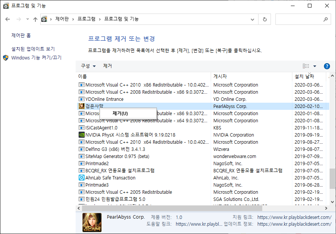This screenshot has height=234, width=336.
Task: Select YDOnline Entrance program row
Action: pyautogui.click(x=203, y=99)
